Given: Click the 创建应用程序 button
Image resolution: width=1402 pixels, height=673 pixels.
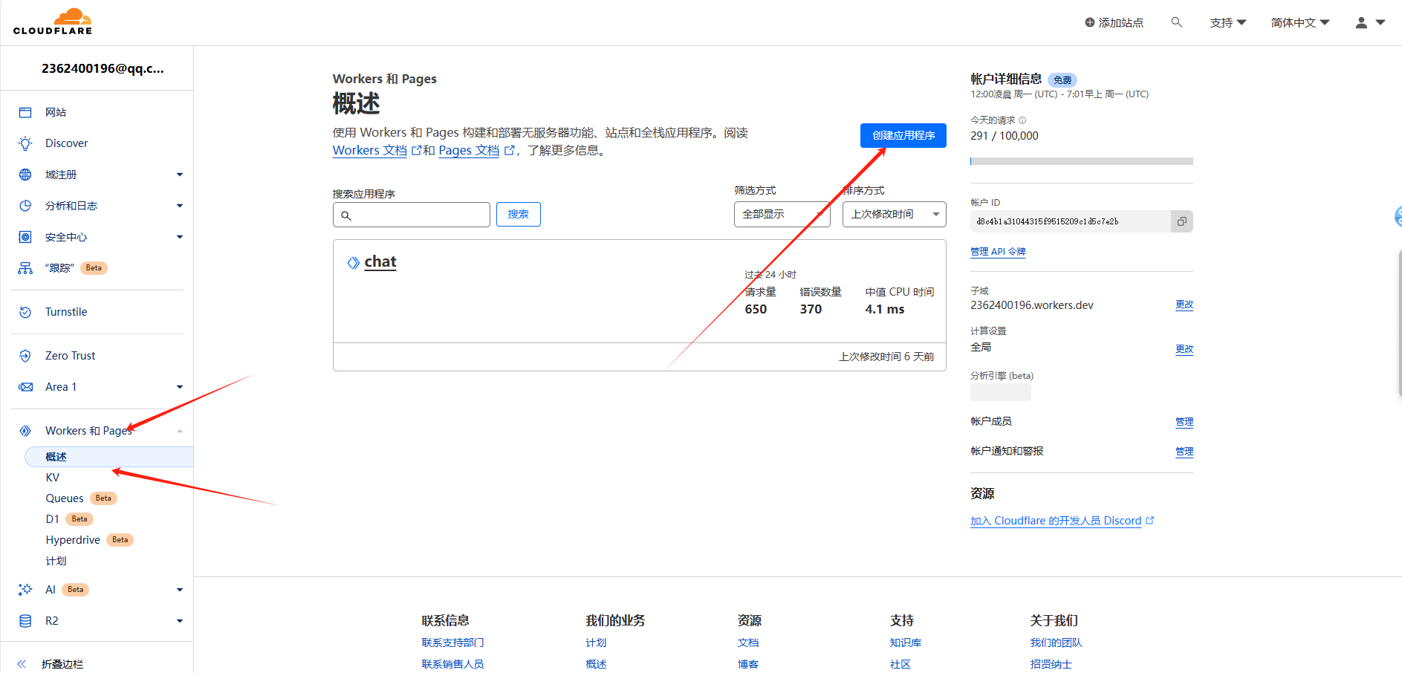Looking at the screenshot, I should click(x=903, y=135).
